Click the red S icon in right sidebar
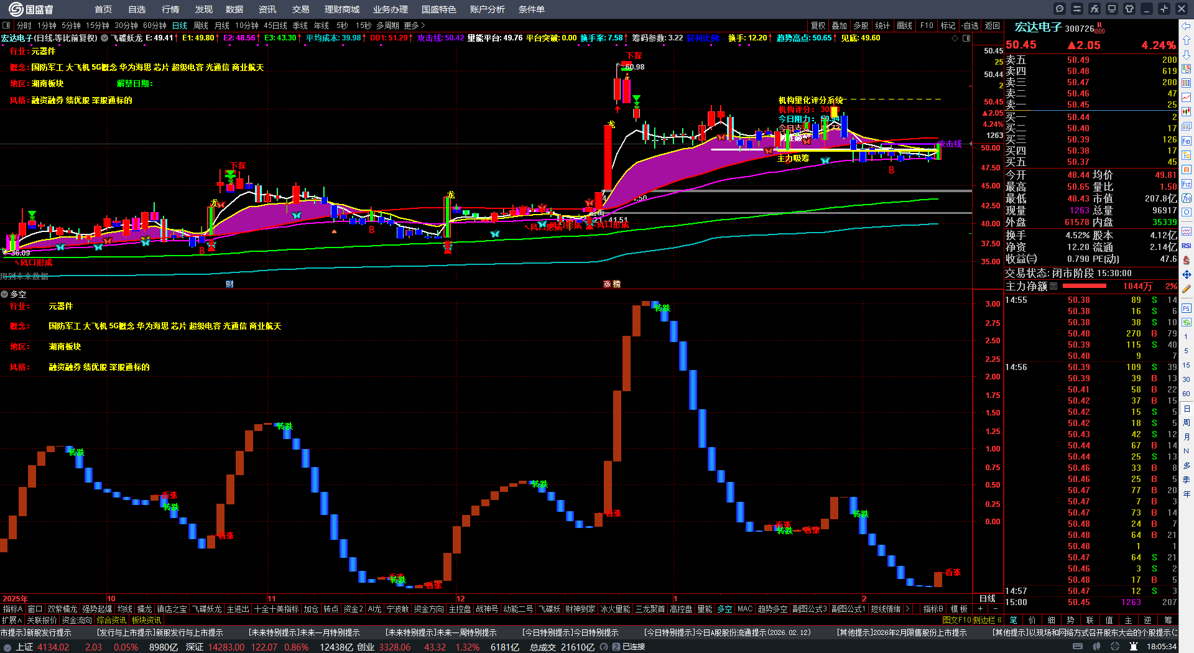 [1187, 260]
